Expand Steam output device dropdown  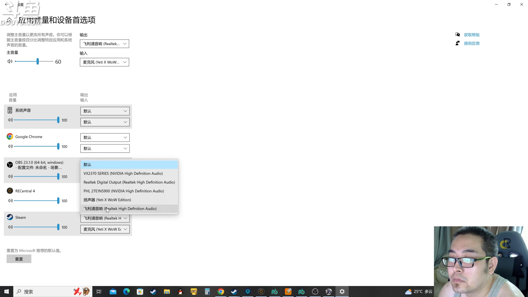pyautogui.click(x=105, y=218)
